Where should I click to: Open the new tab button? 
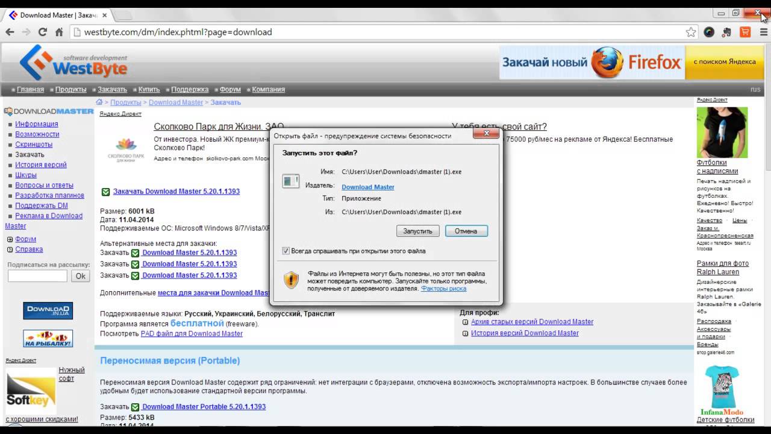(122, 14)
